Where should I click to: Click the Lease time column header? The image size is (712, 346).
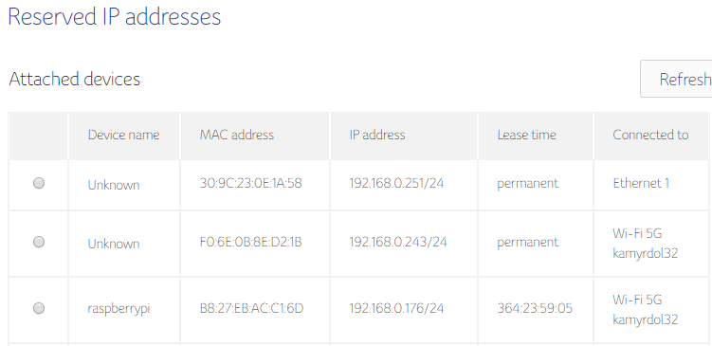[526, 135]
